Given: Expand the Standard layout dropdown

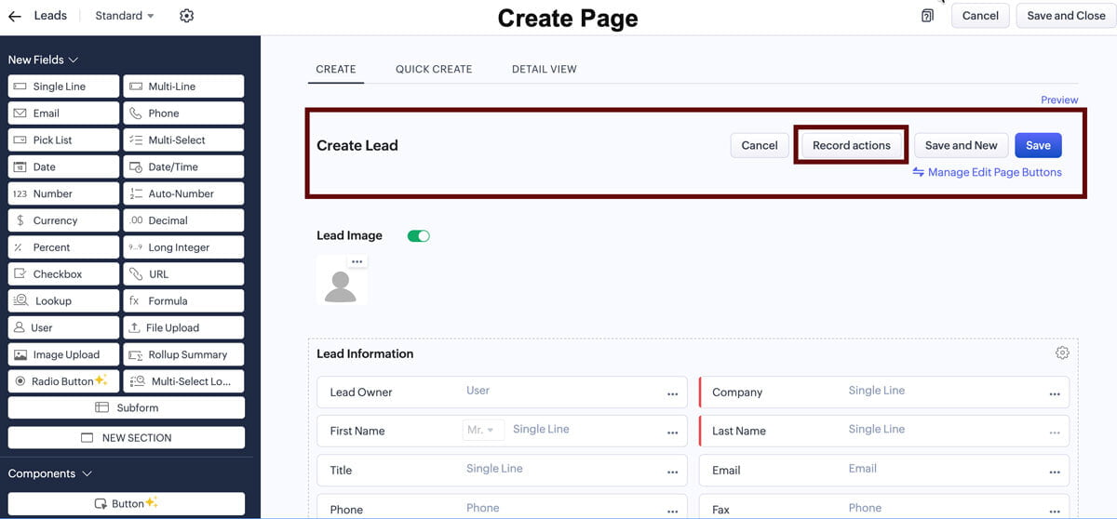Looking at the screenshot, I should pos(125,16).
